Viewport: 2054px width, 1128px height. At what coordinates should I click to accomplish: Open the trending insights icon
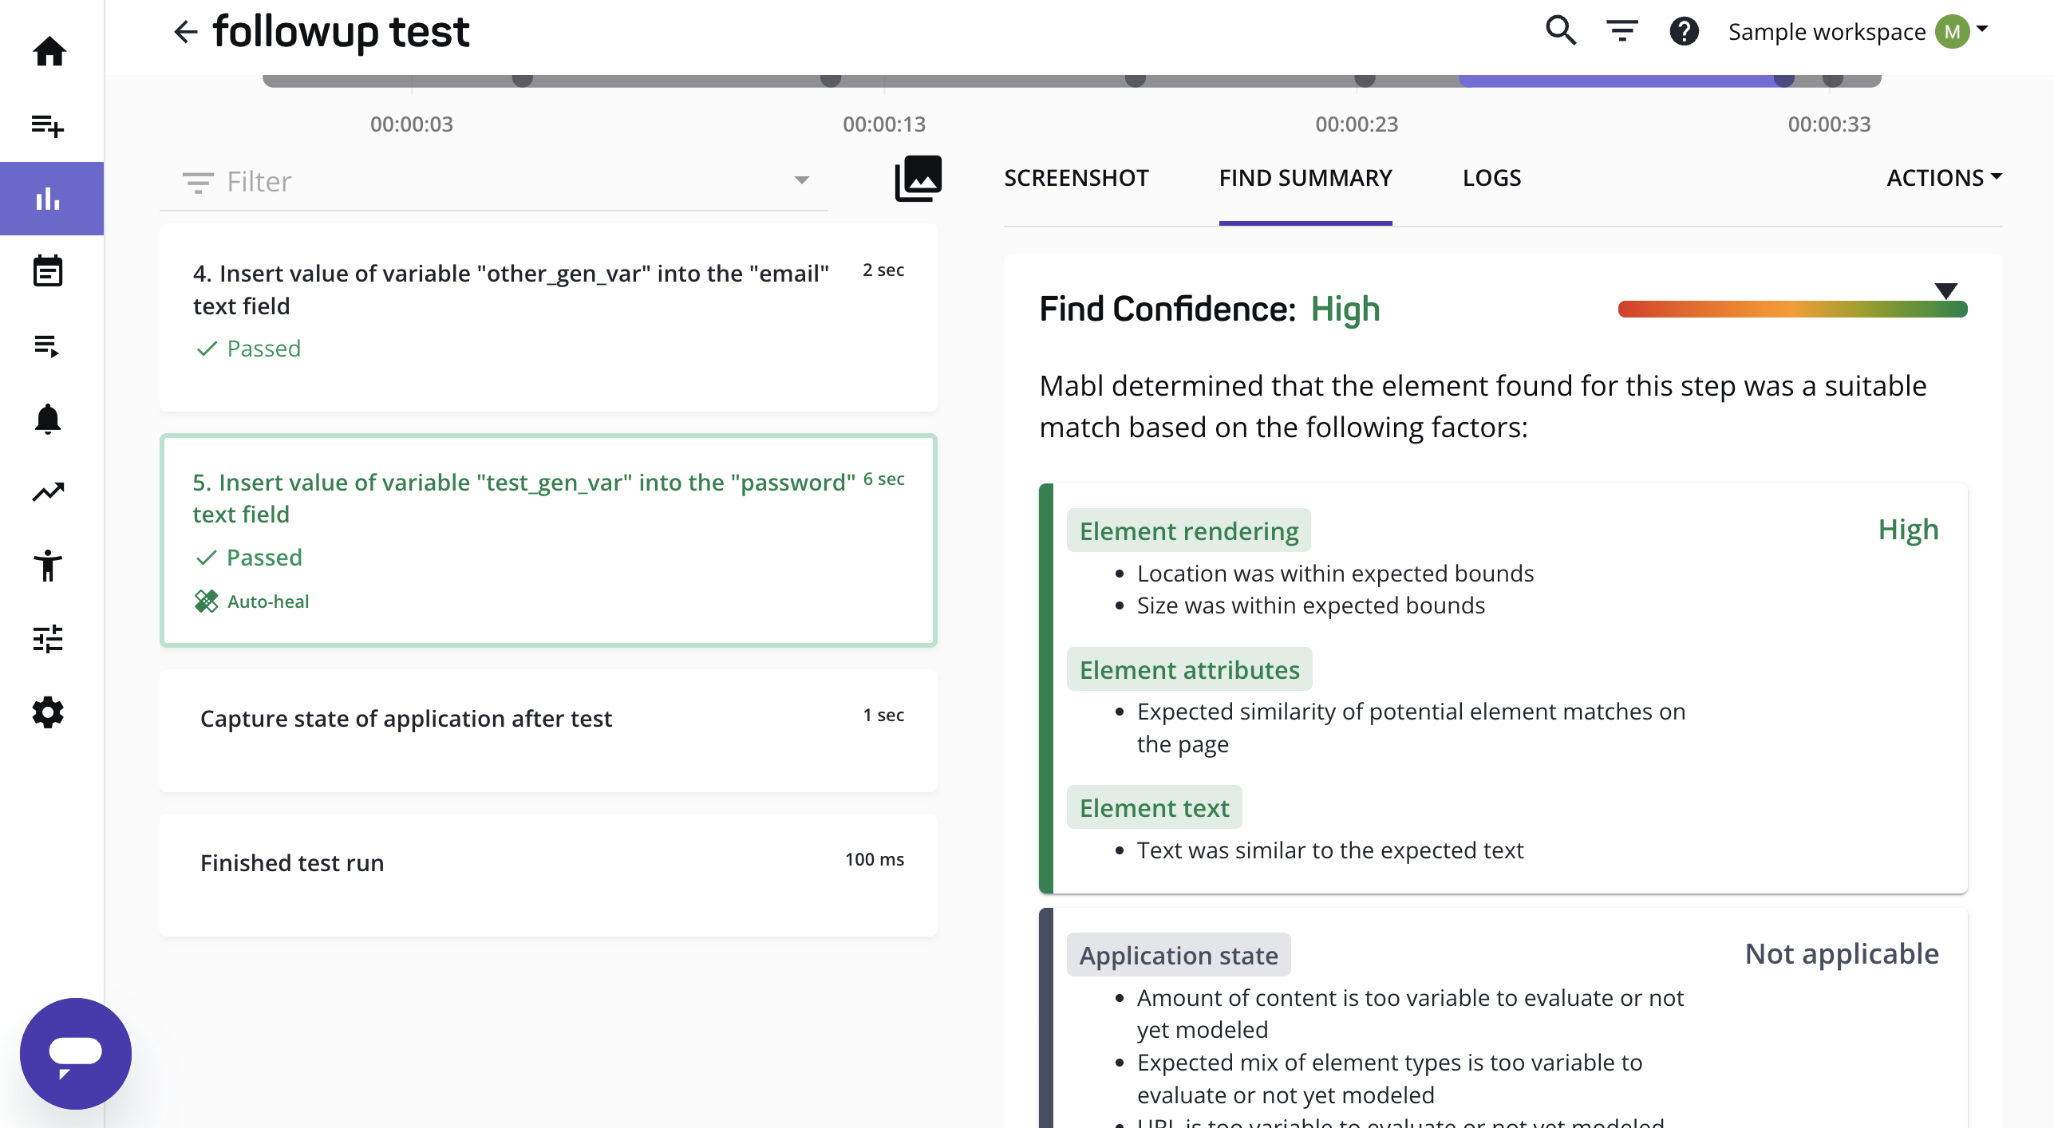click(48, 492)
